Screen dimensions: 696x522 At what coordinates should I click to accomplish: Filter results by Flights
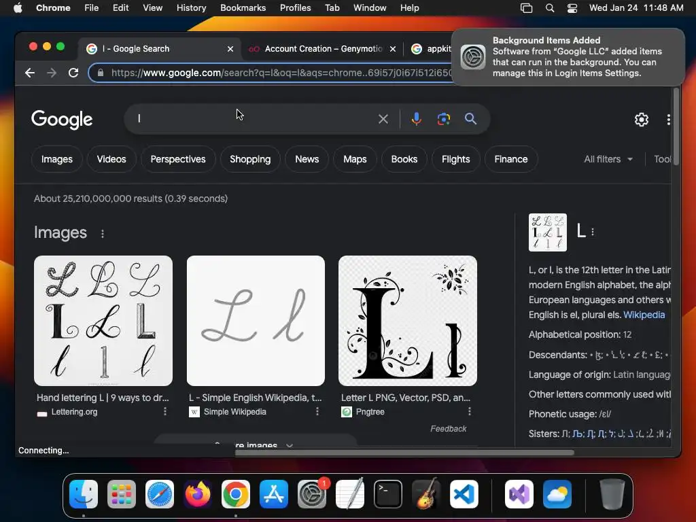456,159
